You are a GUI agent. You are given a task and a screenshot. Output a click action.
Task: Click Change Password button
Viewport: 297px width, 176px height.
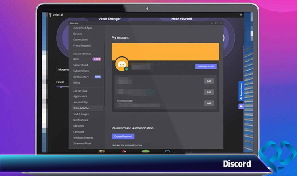click(123, 137)
